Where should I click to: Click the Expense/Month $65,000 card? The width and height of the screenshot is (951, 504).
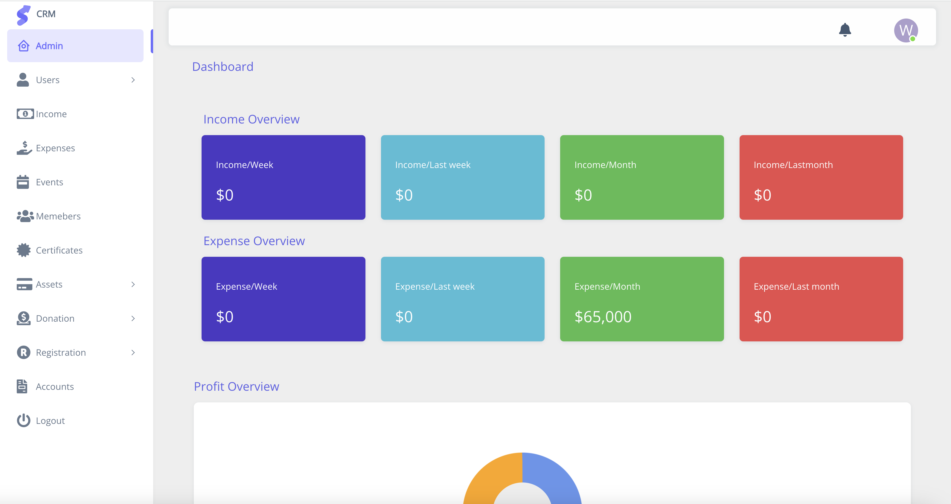click(642, 299)
